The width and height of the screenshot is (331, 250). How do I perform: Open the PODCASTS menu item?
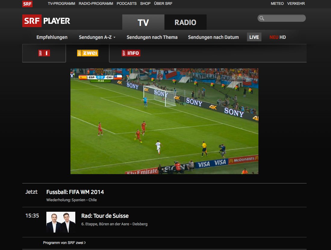[x=127, y=4]
